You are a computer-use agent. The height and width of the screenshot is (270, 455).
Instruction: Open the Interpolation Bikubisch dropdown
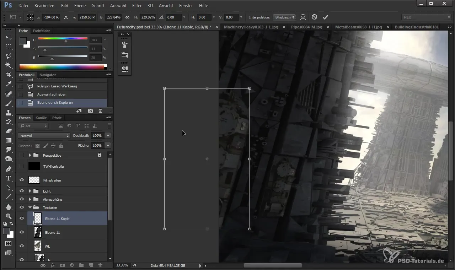point(284,17)
